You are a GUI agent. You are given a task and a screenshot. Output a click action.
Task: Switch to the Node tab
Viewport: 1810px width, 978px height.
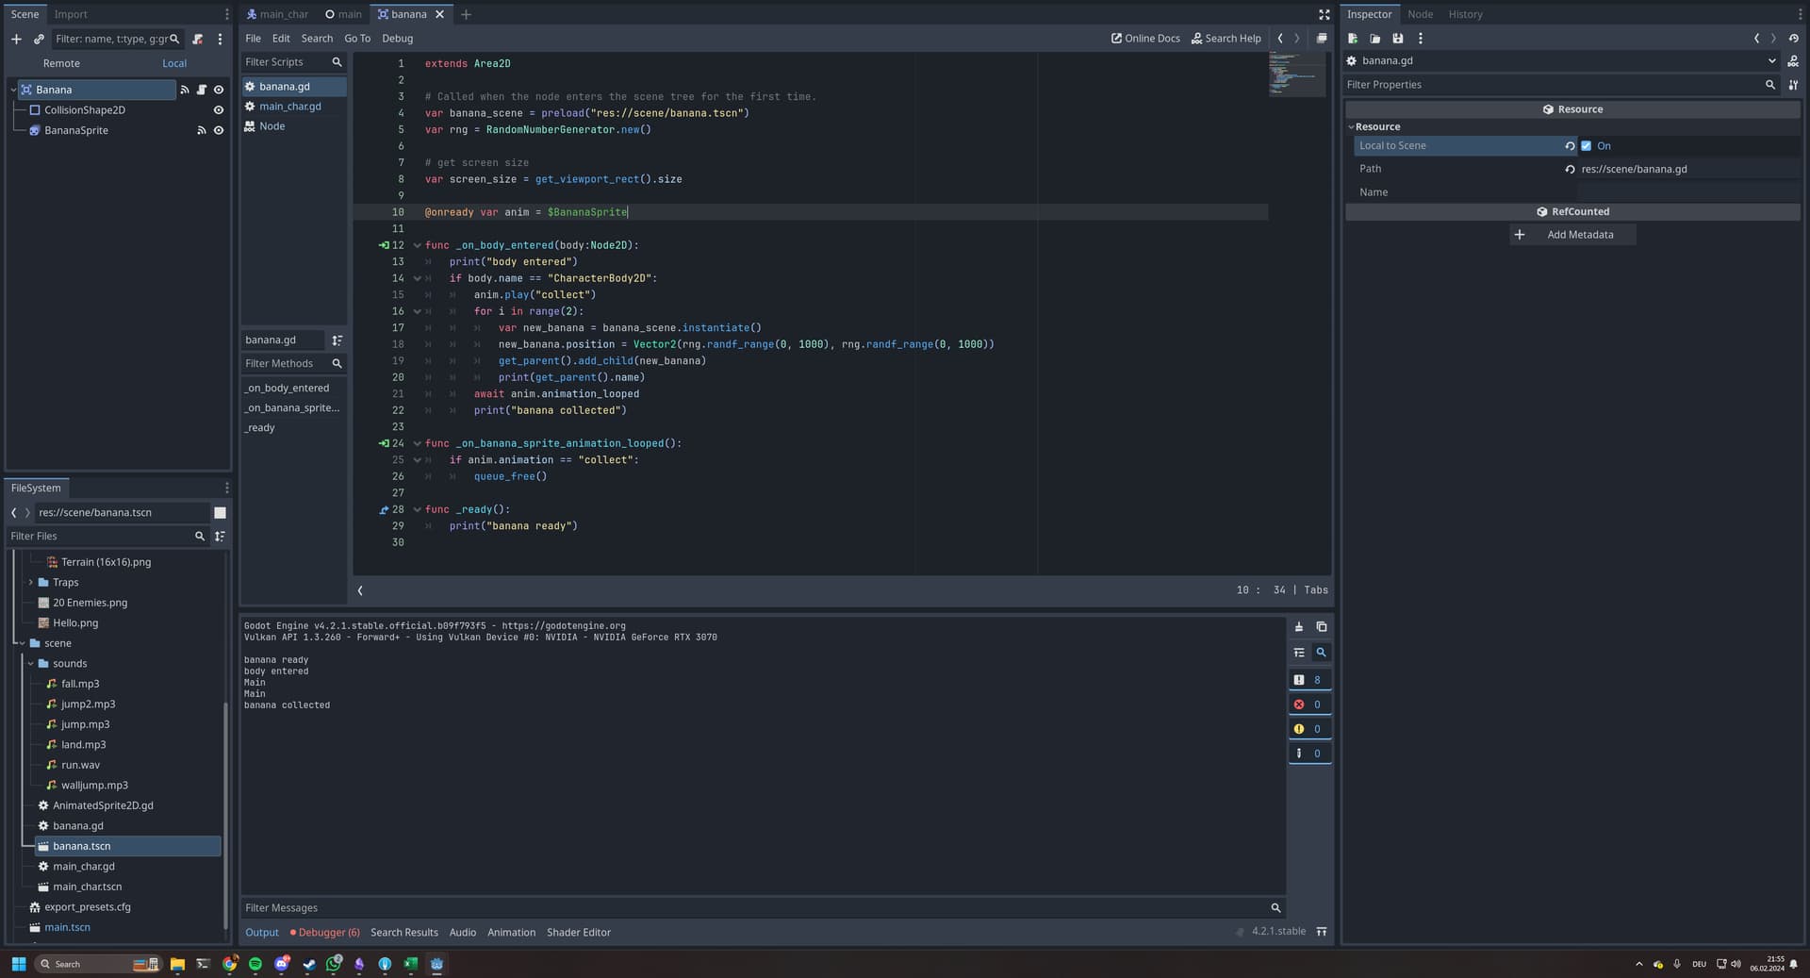click(1420, 14)
